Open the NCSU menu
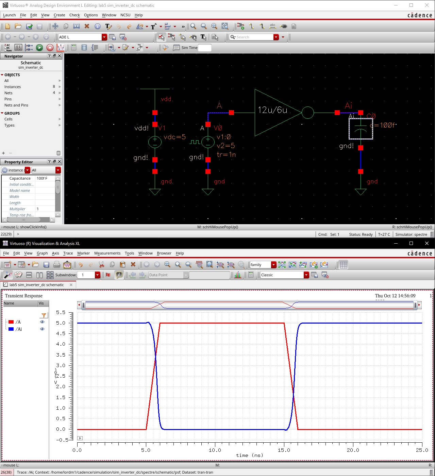This screenshot has height=476, width=435. [x=125, y=15]
